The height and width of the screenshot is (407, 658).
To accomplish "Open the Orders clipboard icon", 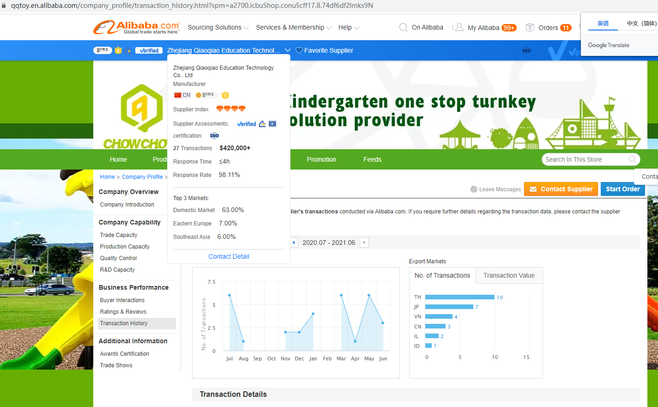I will 530,28.
